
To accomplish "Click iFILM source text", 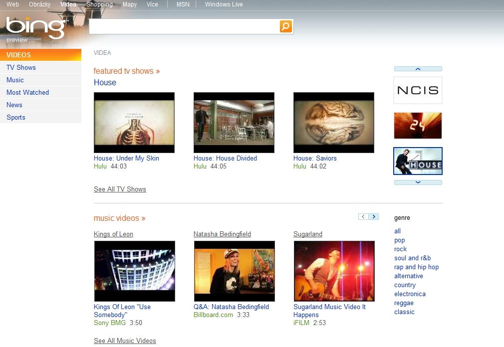I will (301, 323).
